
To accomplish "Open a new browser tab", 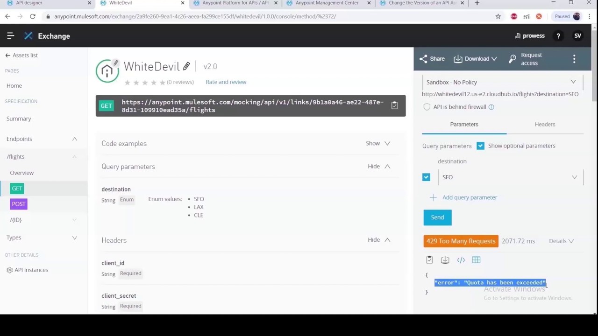I will [477, 3].
